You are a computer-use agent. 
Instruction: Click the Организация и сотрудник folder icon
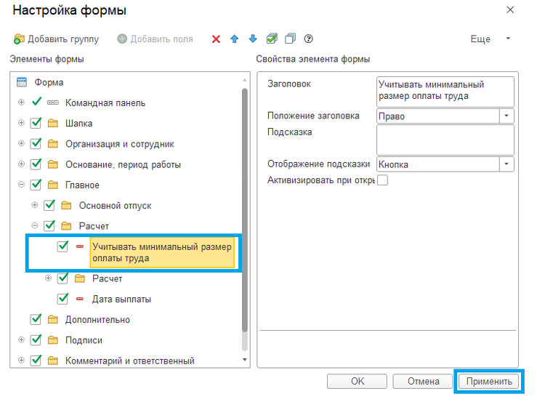[x=53, y=144]
